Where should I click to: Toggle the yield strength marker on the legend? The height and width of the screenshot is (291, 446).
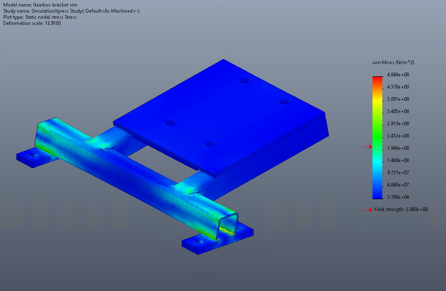369,209
